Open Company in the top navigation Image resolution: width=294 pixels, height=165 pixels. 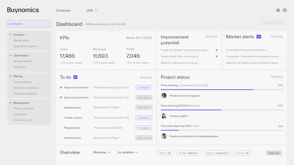(64, 11)
